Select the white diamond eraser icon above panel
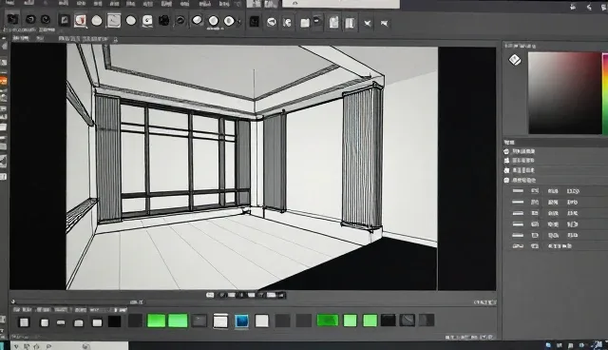Image resolution: width=608 pixels, height=350 pixels. [515, 60]
